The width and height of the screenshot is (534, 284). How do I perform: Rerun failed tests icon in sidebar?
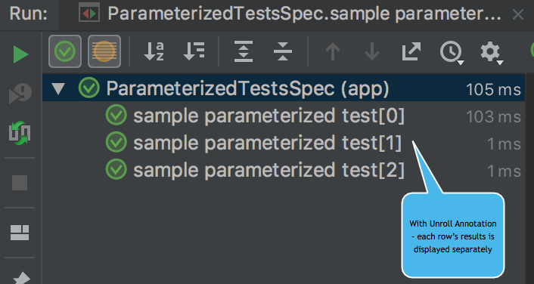coord(20,94)
